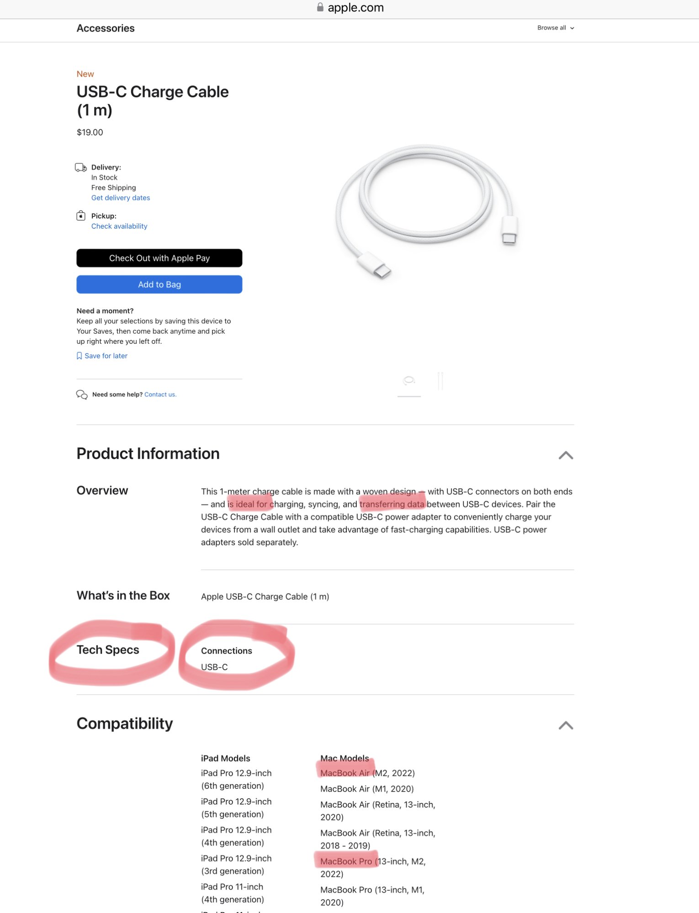
Task: Add the USB-C cable to bag
Action: coord(159,284)
